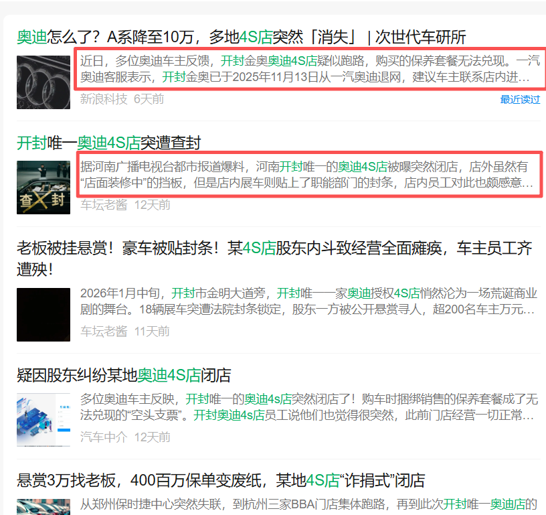
Task: Open the cars thumbnail under '悬赏3万找老板'
Action: pos(43,507)
